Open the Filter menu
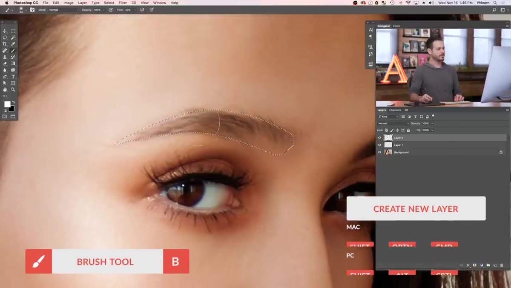The width and height of the screenshot is (511, 288). coord(123,3)
